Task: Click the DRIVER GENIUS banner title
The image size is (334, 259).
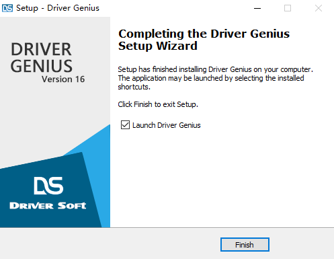Action: [42, 57]
